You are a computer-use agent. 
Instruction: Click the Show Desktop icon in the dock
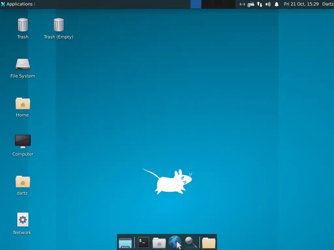pyautogui.click(x=125, y=243)
